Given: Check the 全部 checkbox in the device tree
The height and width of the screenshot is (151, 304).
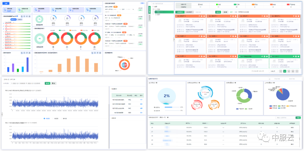Looking at the screenshot, I should click(x=153, y=6).
